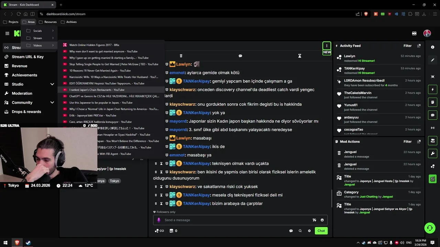440x247 pixels.
Task: Open the Mod Actions Filter
Action: click(x=407, y=141)
